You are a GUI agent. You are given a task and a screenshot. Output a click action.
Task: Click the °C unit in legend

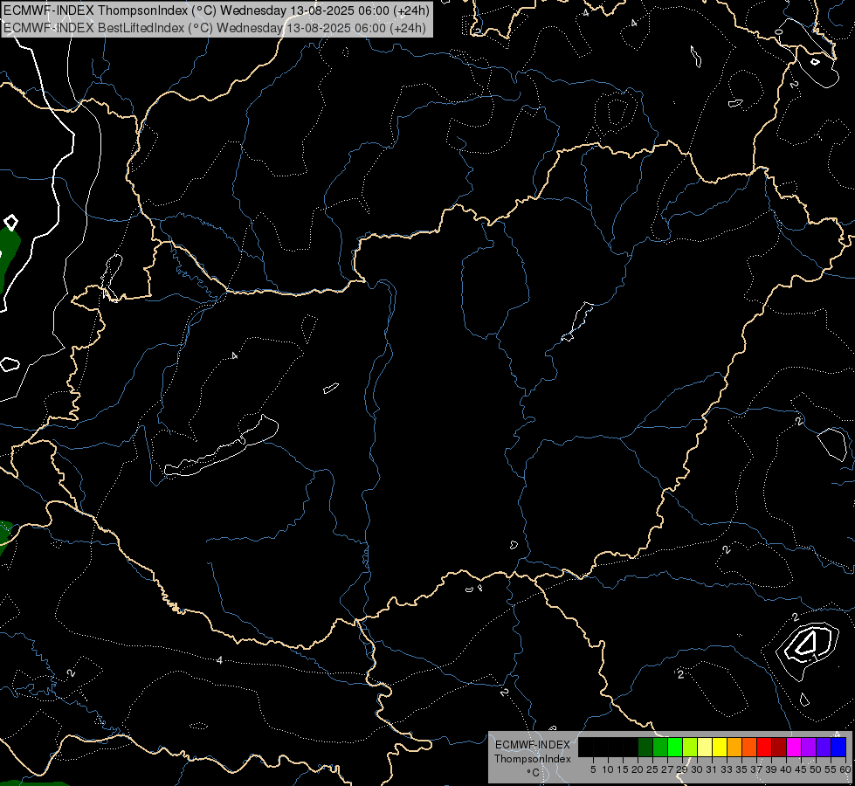point(533,773)
